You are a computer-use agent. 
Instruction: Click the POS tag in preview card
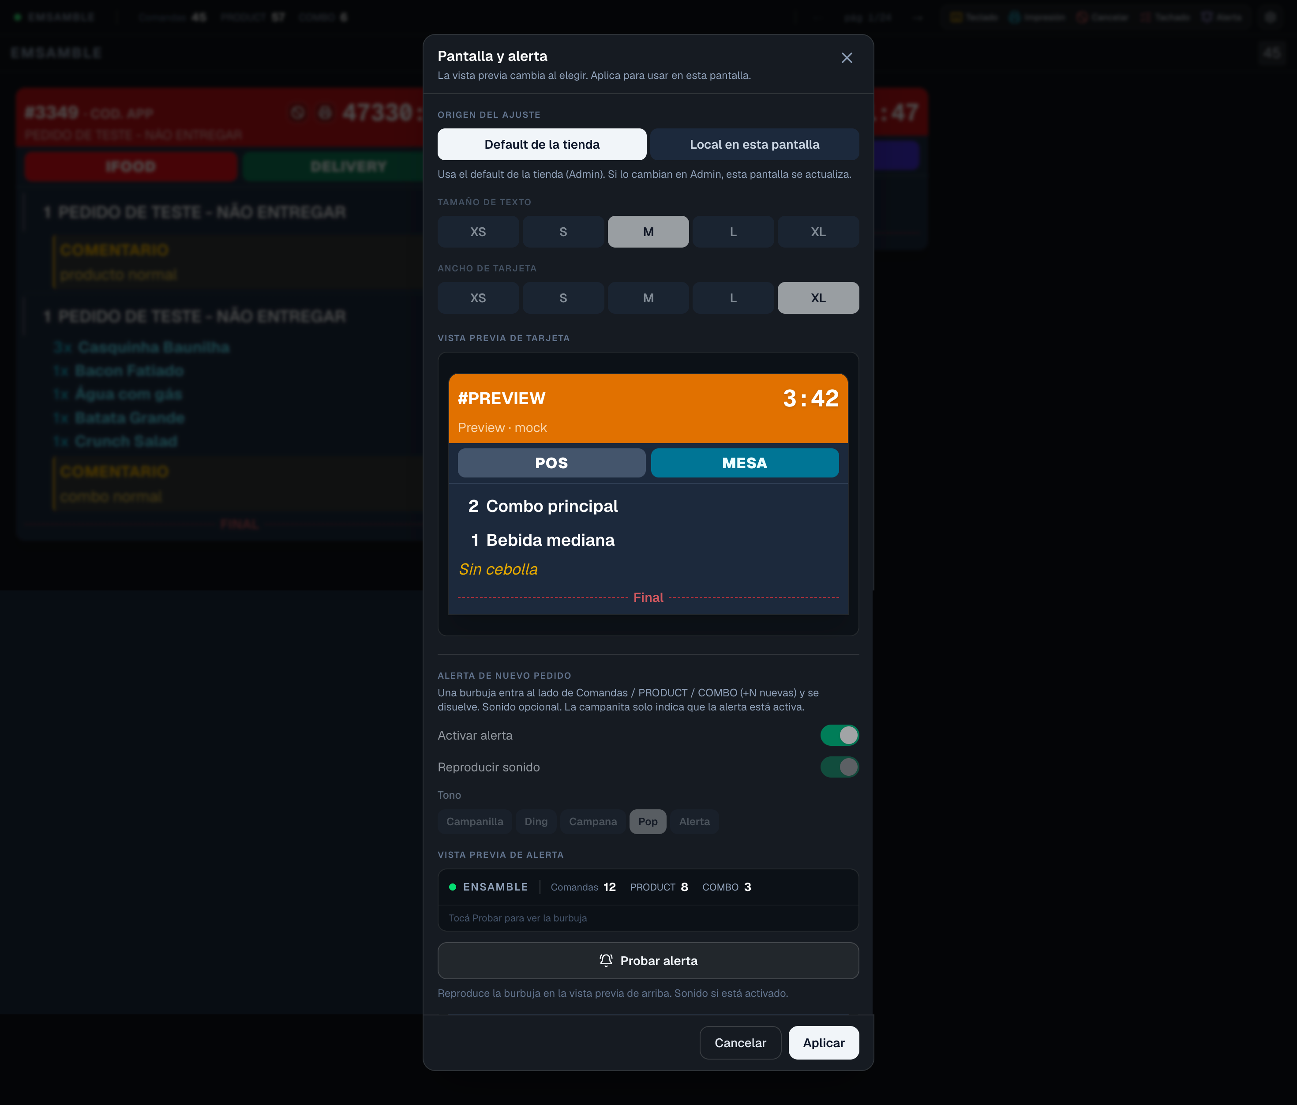[x=551, y=462]
